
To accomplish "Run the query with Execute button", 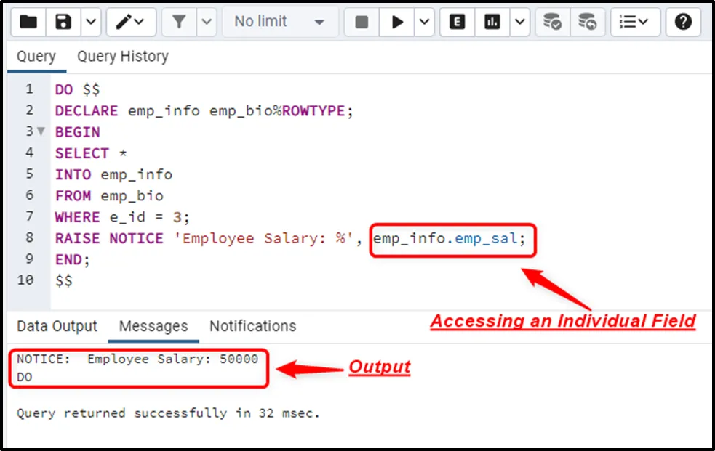I will pos(397,22).
